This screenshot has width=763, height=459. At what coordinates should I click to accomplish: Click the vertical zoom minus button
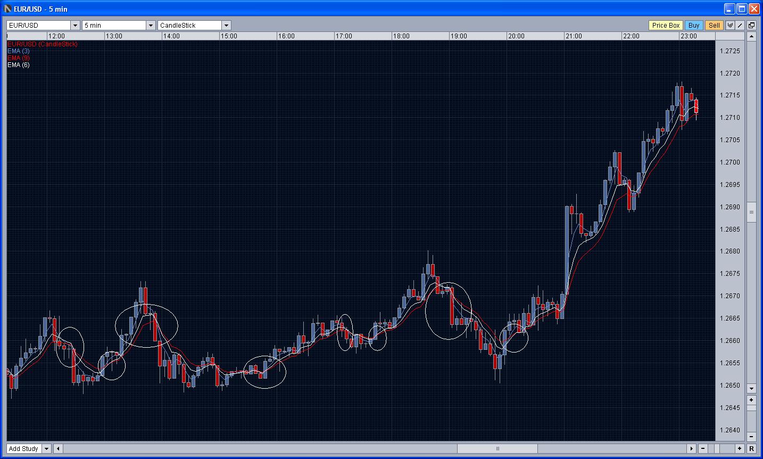click(x=751, y=437)
